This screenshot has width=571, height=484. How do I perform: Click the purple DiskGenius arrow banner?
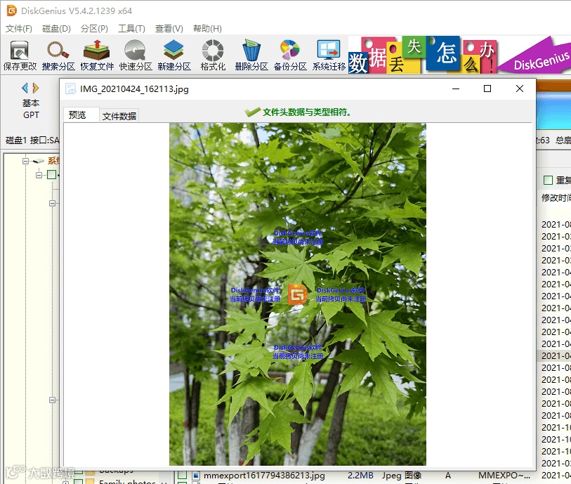[x=534, y=55]
